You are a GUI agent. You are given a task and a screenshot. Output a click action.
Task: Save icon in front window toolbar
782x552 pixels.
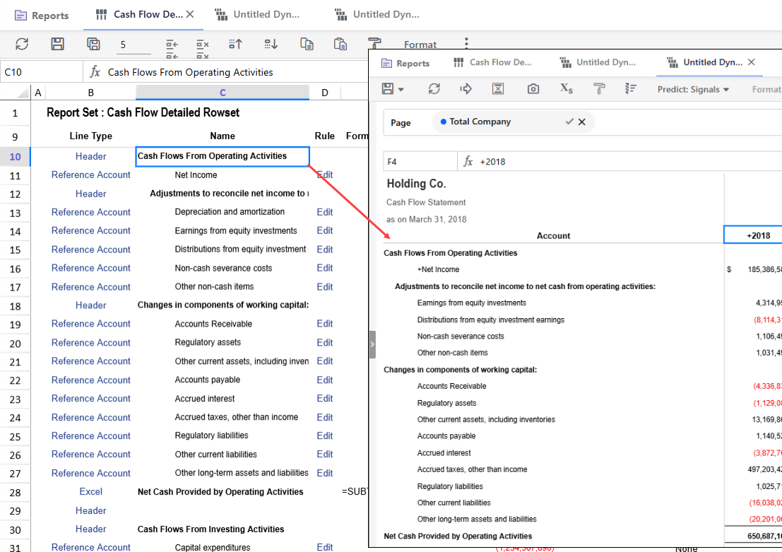coord(388,89)
